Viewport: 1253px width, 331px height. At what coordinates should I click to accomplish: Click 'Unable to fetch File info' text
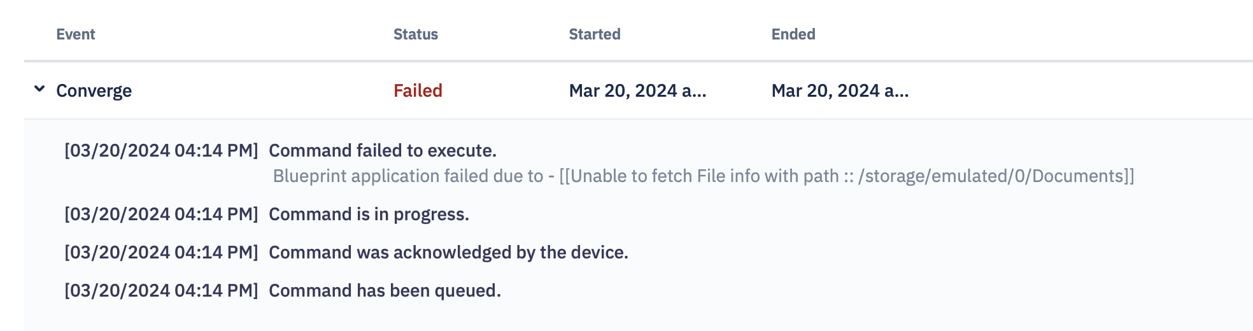tap(663, 176)
